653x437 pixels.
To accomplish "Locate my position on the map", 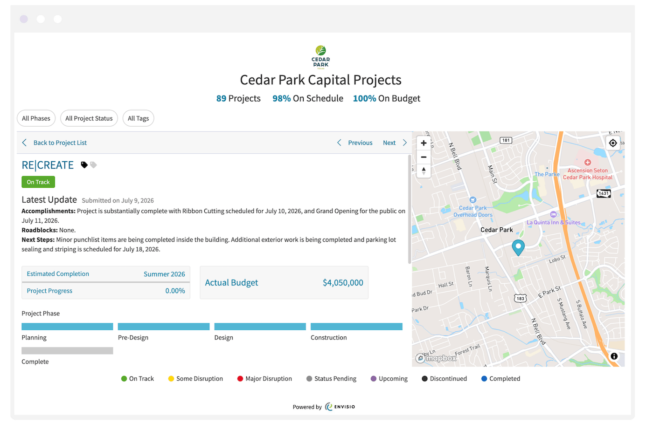I will [613, 143].
